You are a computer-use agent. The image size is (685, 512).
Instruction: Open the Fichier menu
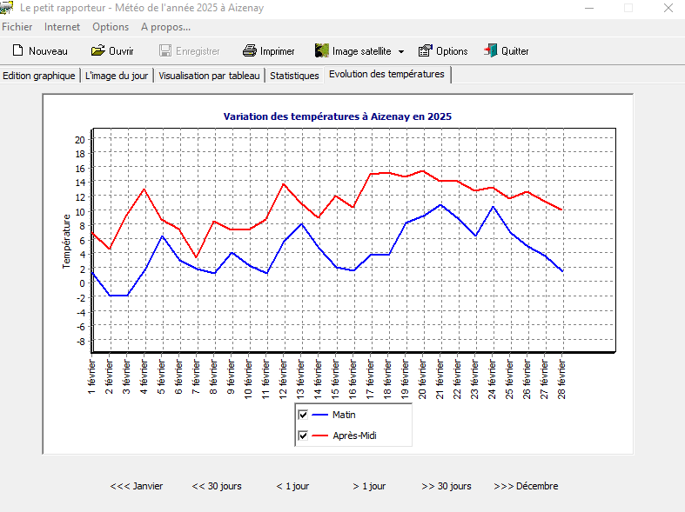(x=17, y=27)
